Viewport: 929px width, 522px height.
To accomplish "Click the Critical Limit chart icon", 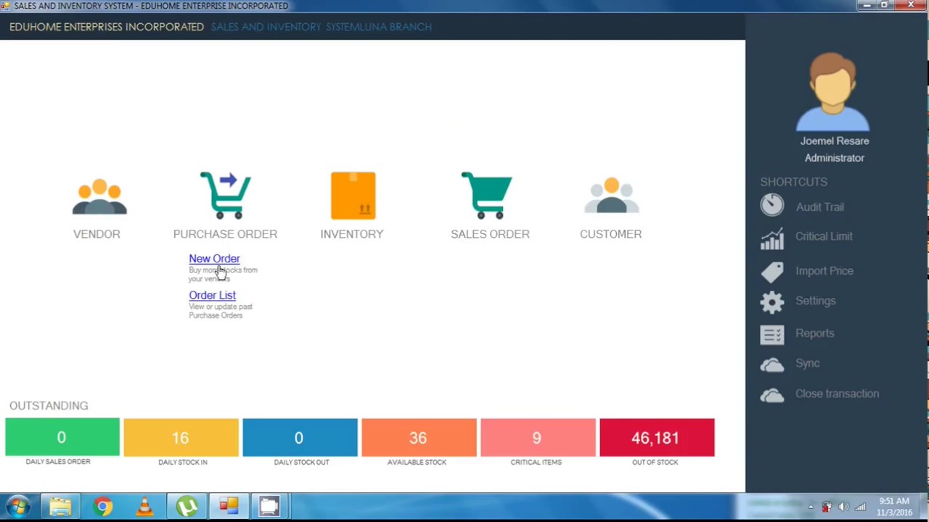I will [x=772, y=239].
